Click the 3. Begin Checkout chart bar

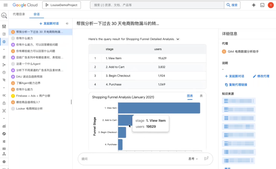(x=122, y=132)
